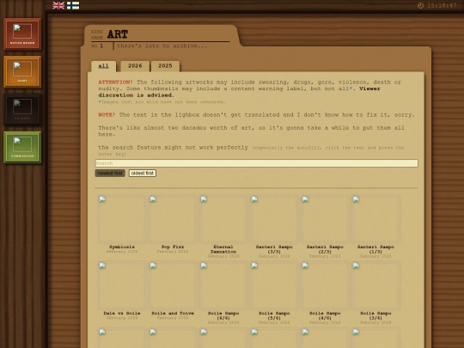This screenshot has height=348, width=464.
Task: Switch language with the Finnish flag
Action: click(73, 5)
